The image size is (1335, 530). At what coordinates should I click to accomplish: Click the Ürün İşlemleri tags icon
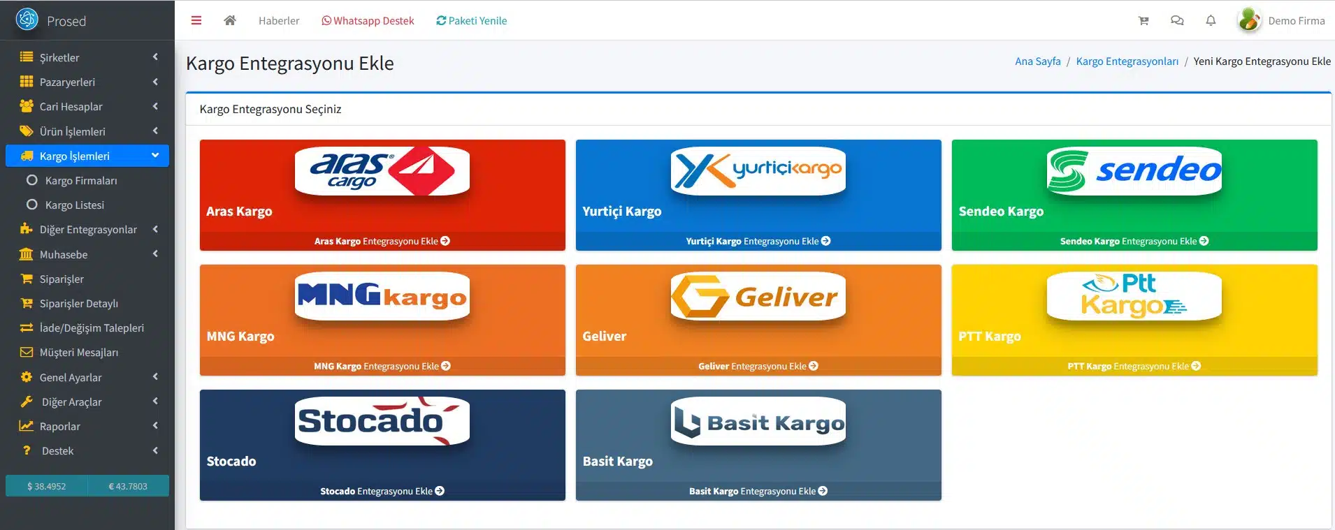[27, 131]
